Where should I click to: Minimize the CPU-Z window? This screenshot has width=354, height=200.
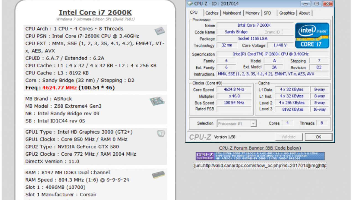coord(306,4)
